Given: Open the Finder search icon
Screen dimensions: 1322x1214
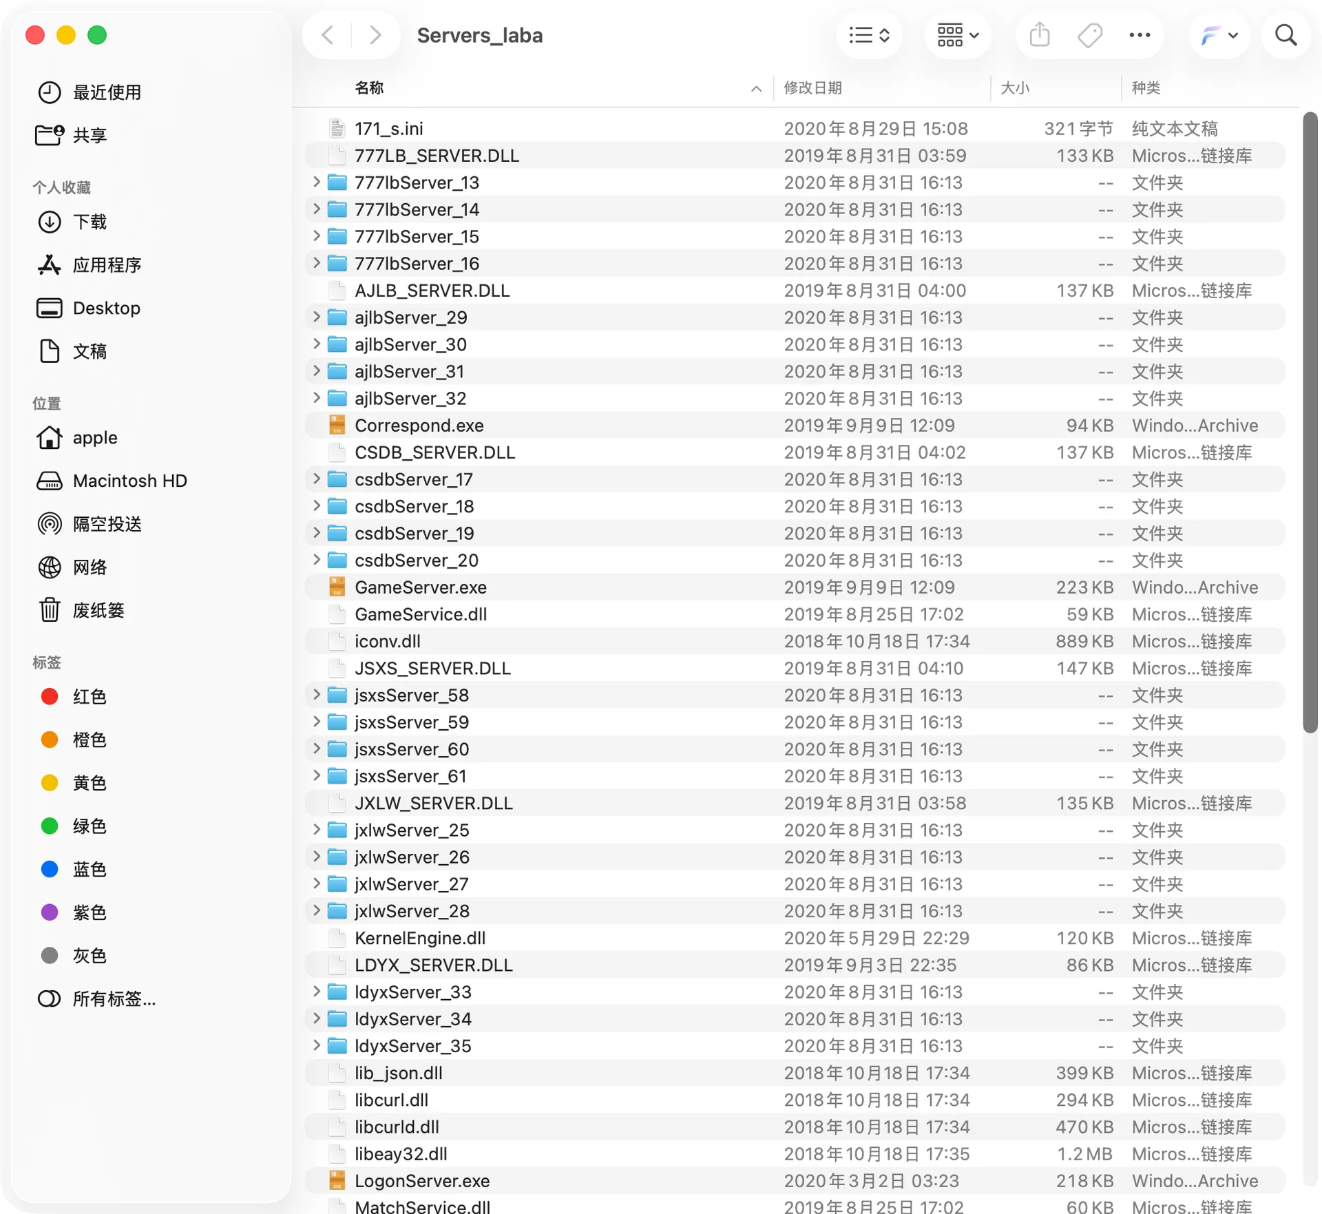Looking at the screenshot, I should (x=1286, y=35).
